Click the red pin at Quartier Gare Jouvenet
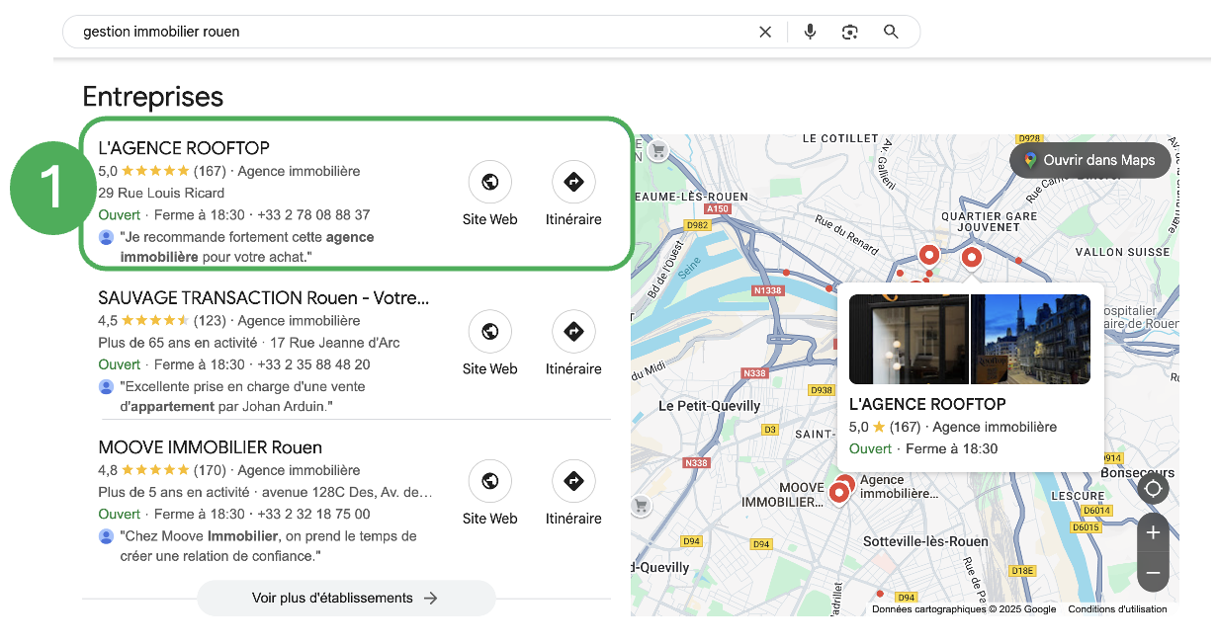 (971, 258)
